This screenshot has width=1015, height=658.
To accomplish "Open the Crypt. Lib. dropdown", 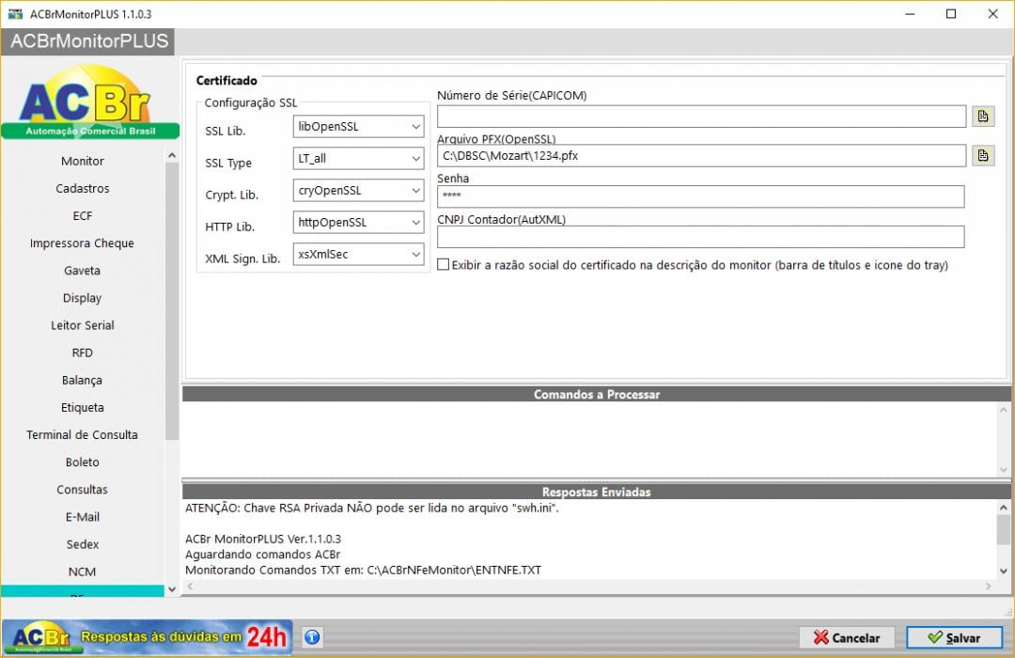I will pyautogui.click(x=359, y=191).
